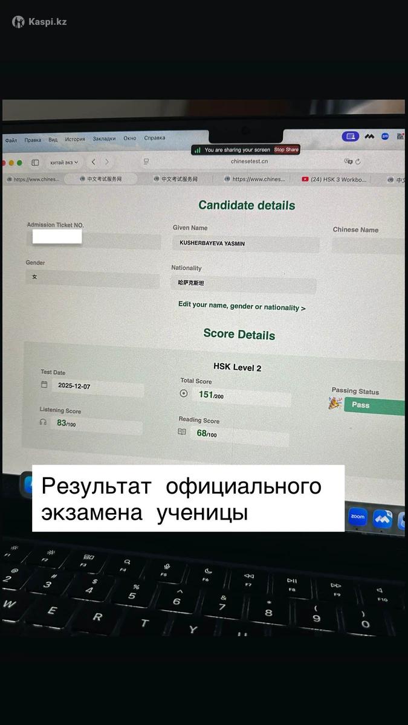Stop Share in the Zoom banner

pos(287,149)
